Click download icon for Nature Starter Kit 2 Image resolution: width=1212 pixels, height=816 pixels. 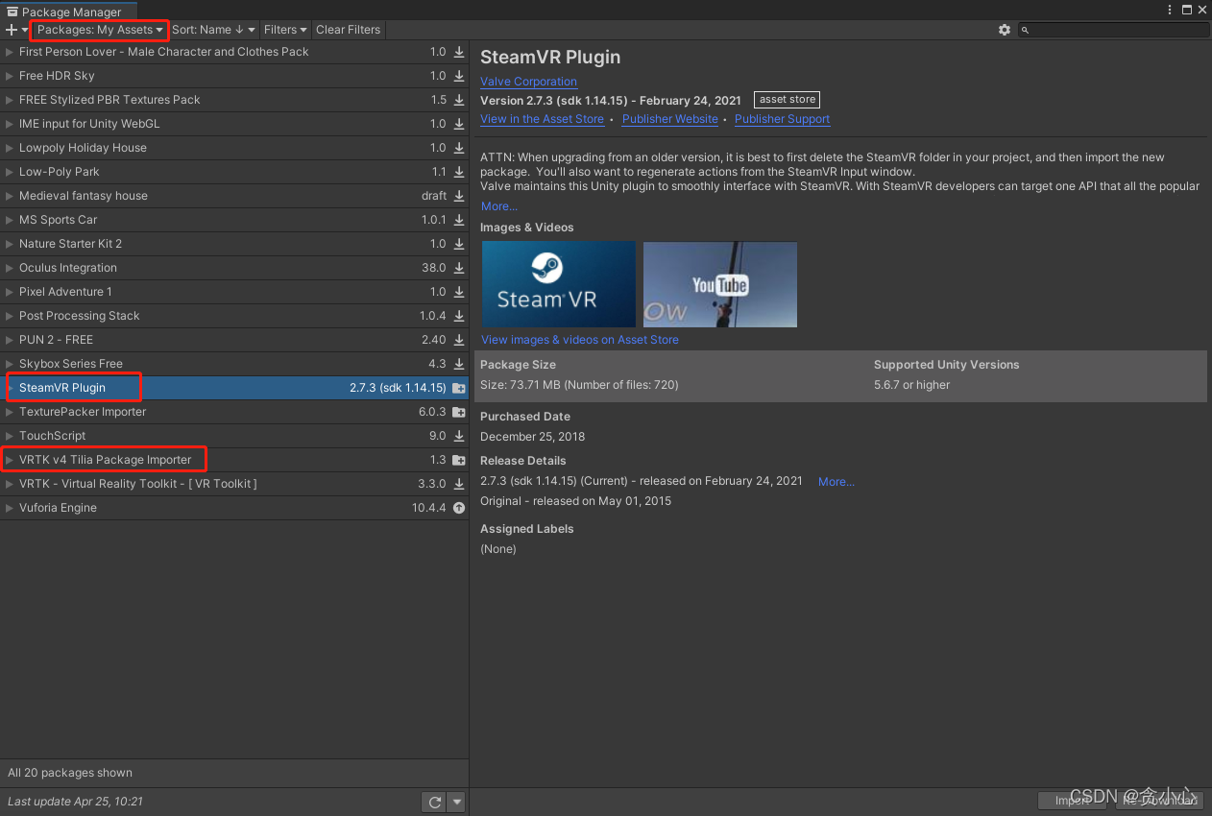pos(459,244)
